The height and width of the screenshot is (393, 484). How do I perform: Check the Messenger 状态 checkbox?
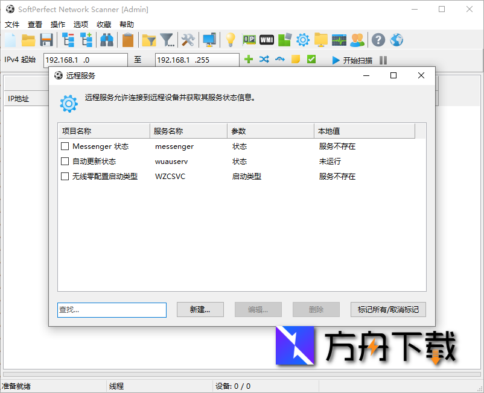[x=64, y=146]
